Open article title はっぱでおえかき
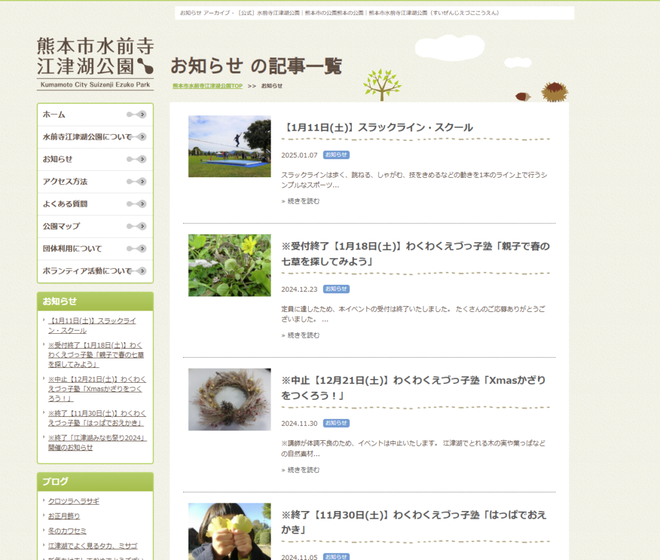 (x=414, y=522)
